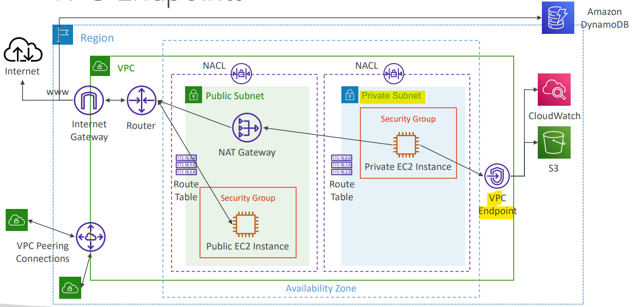Click the "www" label
Screen dimensions: 637x307
point(58,92)
